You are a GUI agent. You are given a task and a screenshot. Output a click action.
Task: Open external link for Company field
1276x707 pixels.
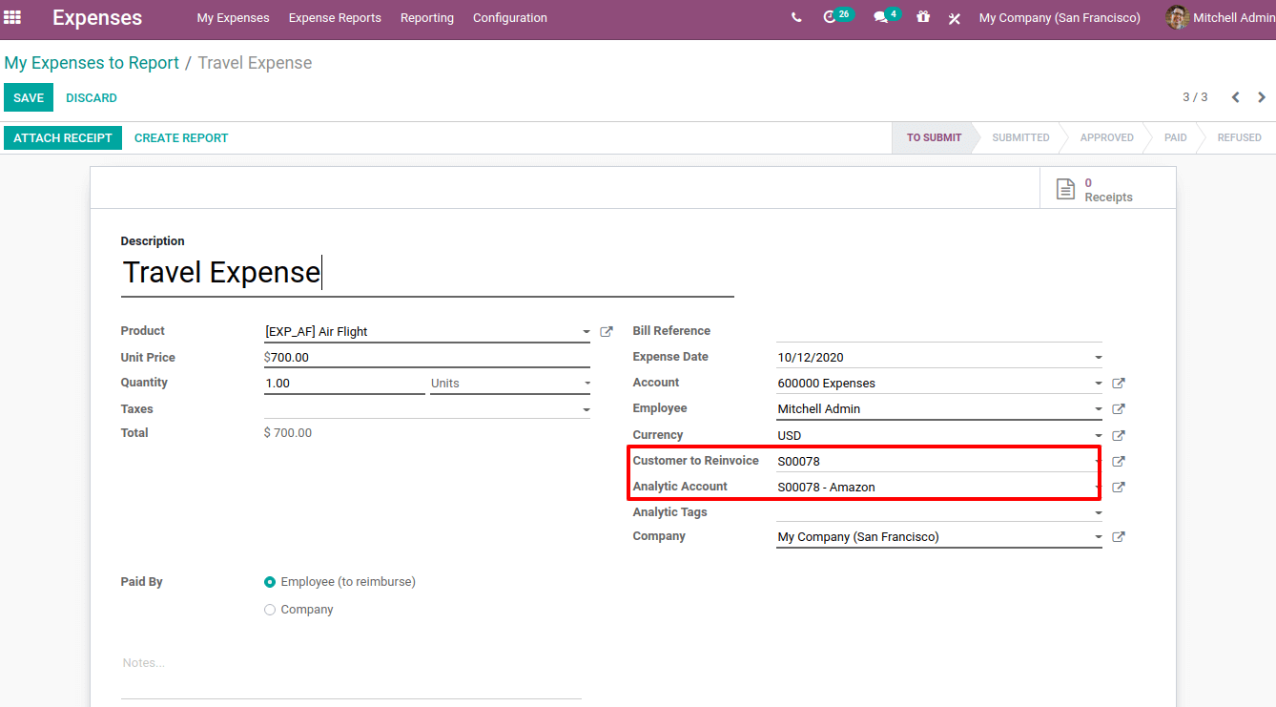pyautogui.click(x=1119, y=537)
